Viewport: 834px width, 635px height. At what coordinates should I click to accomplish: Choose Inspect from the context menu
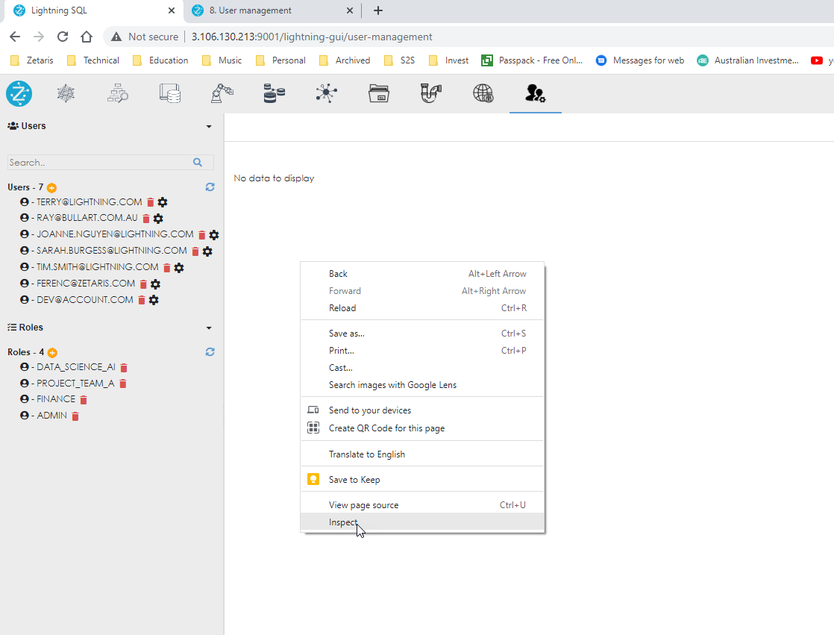422,522
